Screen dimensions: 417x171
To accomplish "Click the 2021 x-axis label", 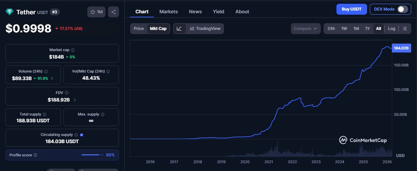I will [x=269, y=162].
